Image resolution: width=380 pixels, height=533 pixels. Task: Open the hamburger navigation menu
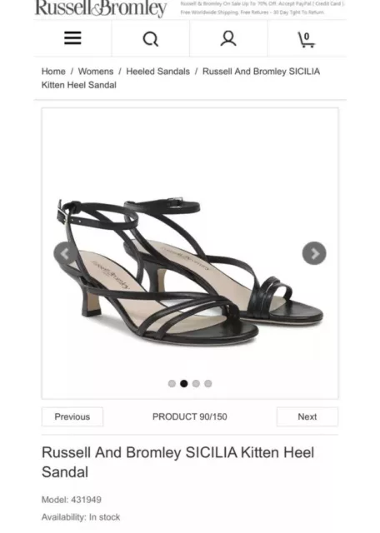click(72, 38)
